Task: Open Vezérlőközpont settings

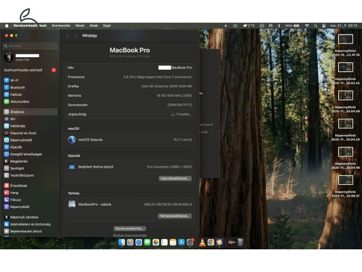Action: [19, 175]
